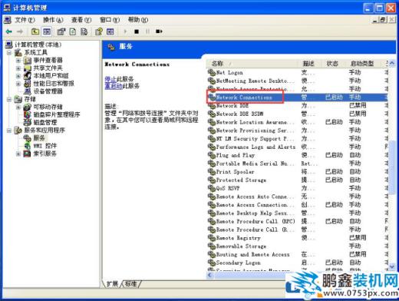Select the Portable Media Serial Number row
The image size is (399, 301).
coord(298,164)
